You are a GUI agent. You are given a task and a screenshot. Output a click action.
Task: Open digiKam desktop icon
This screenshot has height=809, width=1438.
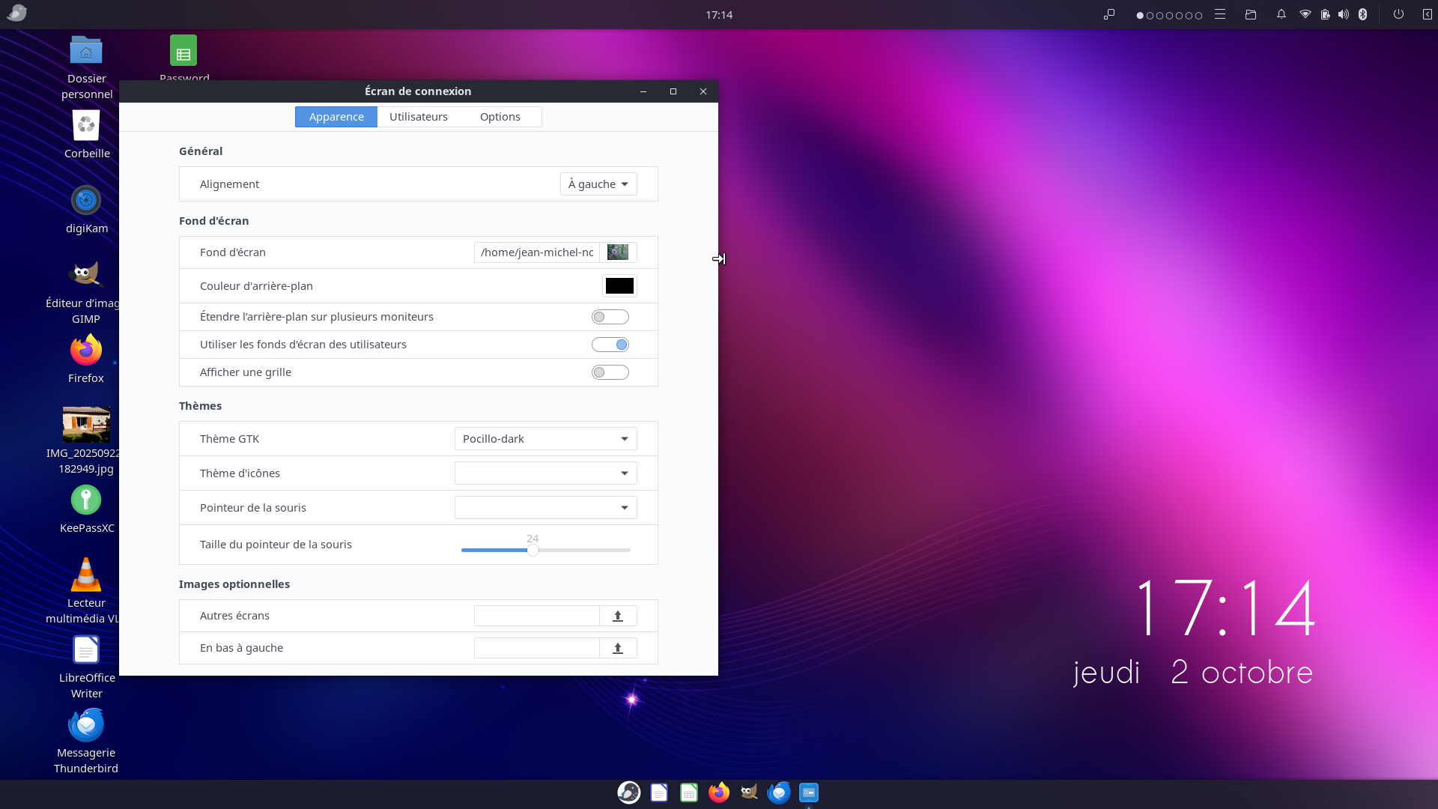coord(86,201)
